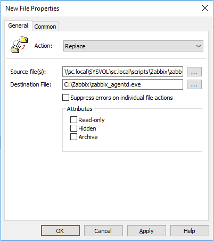Open the Action dropdown arrow
Viewport: 214px width, 241px height.
point(199,46)
